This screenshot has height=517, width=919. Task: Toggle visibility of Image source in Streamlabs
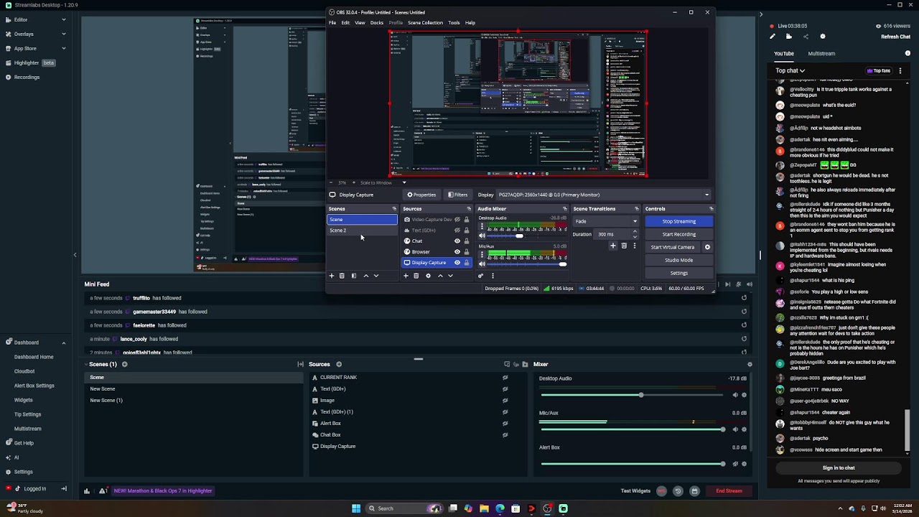coord(505,401)
